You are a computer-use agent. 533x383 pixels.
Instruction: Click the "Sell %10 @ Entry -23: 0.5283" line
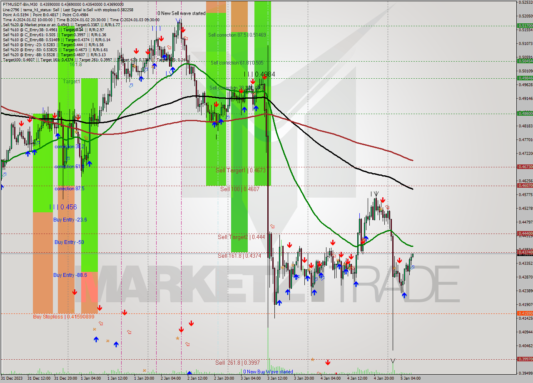(x=53, y=45)
